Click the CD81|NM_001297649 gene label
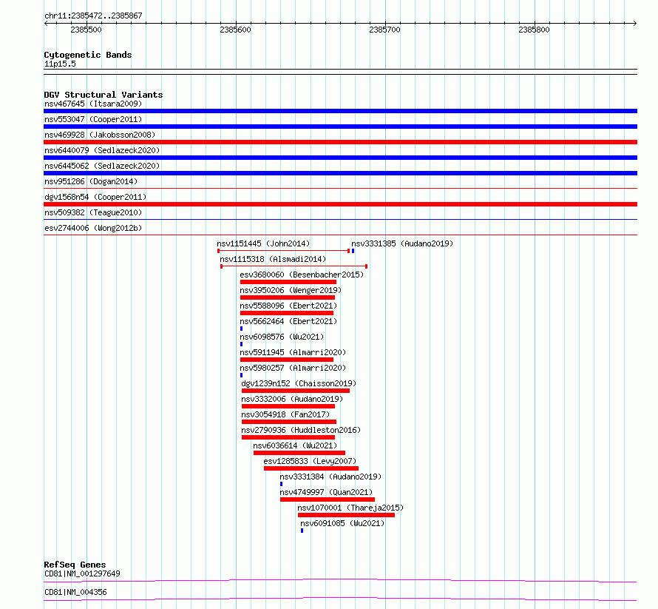Viewport: 658px width, 609px height. pos(82,573)
